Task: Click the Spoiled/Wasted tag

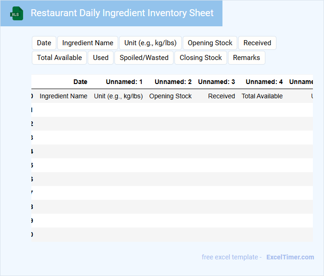Action: tap(144, 58)
